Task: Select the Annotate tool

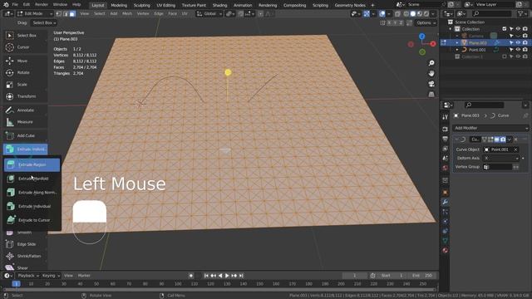Action: 26,110
